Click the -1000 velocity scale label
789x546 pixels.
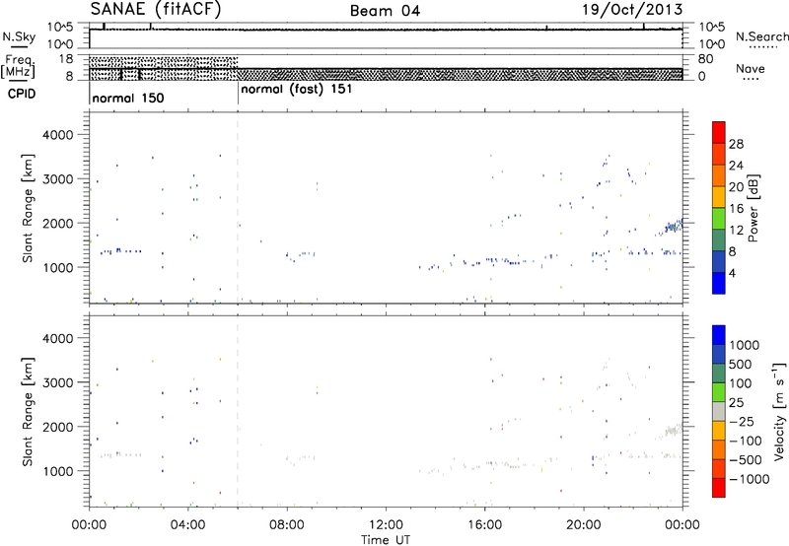click(x=749, y=479)
